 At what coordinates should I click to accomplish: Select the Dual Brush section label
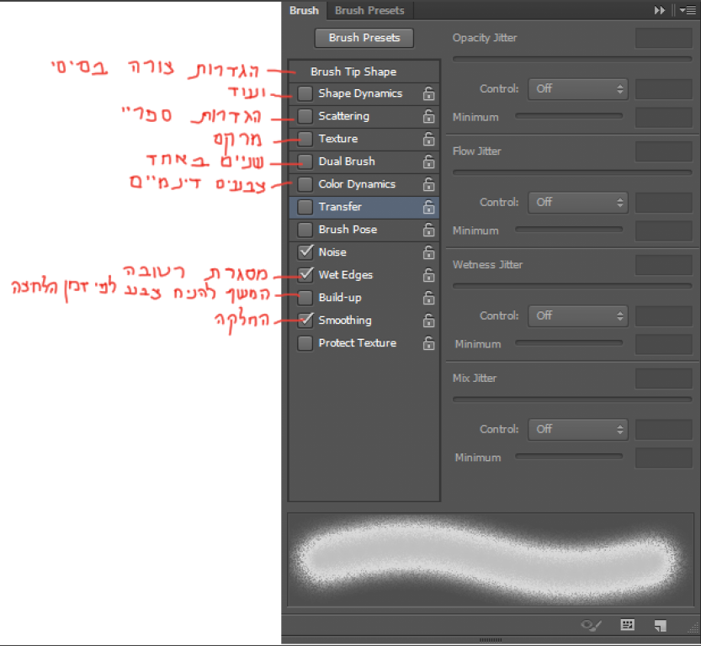coord(347,161)
